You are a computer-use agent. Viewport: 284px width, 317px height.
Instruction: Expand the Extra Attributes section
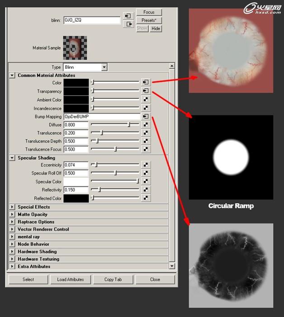[x=12, y=266]
